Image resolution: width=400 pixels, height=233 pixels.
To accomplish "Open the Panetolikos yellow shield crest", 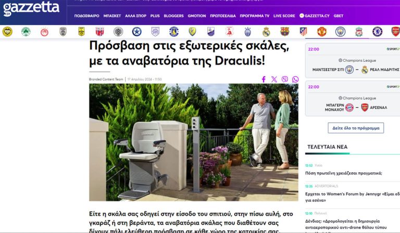I will tap(192, 32).
